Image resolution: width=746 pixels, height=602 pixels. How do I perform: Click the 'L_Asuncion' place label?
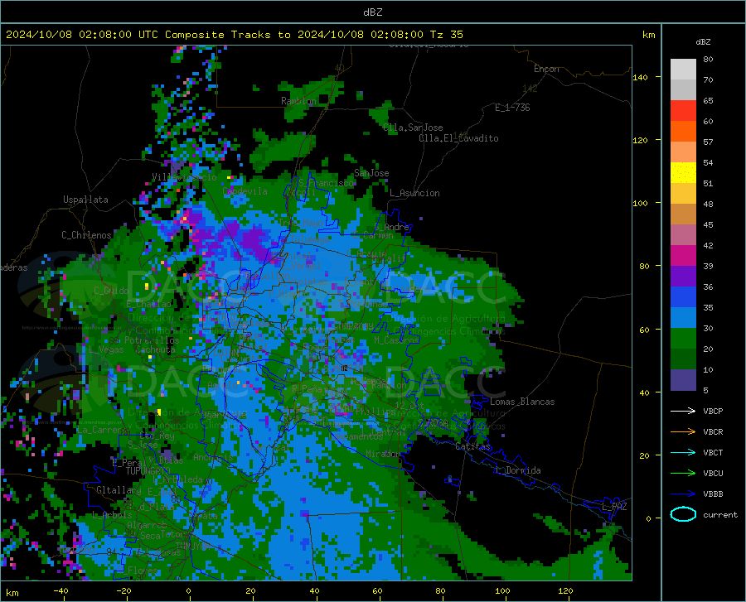click(x=414, y=193)
